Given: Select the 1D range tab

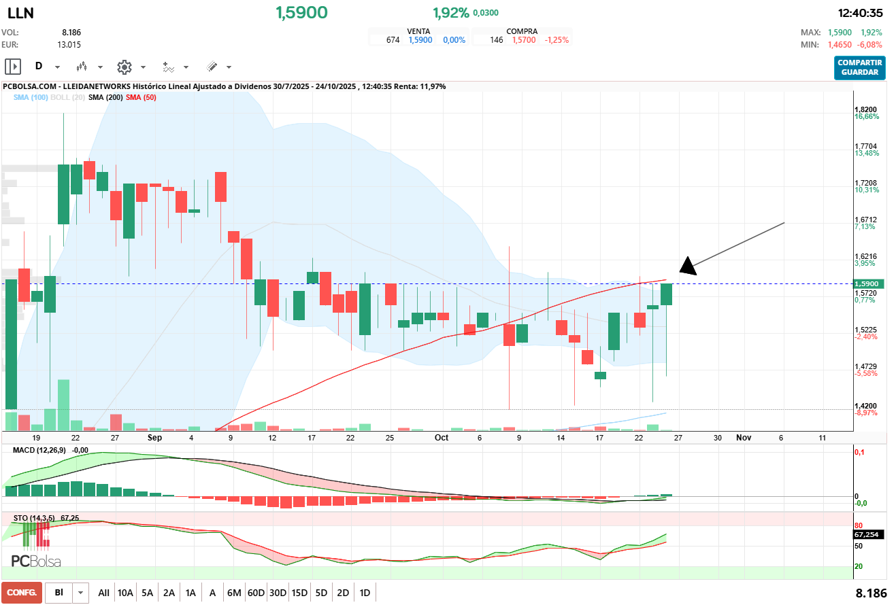Looking at the screenshot, I should (365, 593).
